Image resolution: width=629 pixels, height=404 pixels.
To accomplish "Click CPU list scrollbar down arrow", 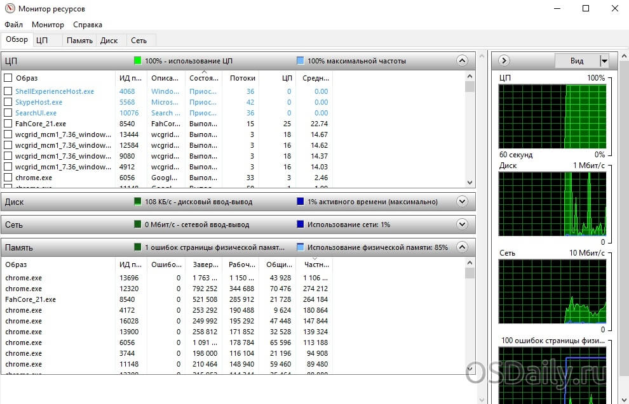I will (470, 183).
